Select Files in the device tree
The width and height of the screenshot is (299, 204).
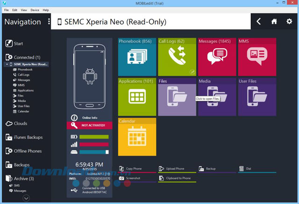pos(18,95)
